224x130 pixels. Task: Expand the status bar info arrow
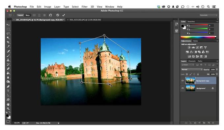58,123
